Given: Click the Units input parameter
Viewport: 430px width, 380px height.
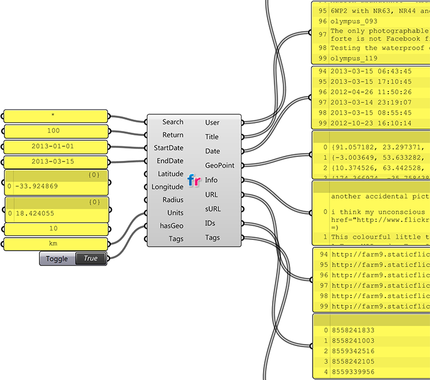Looking at the screenshot, I should click(x=175, y=213).
